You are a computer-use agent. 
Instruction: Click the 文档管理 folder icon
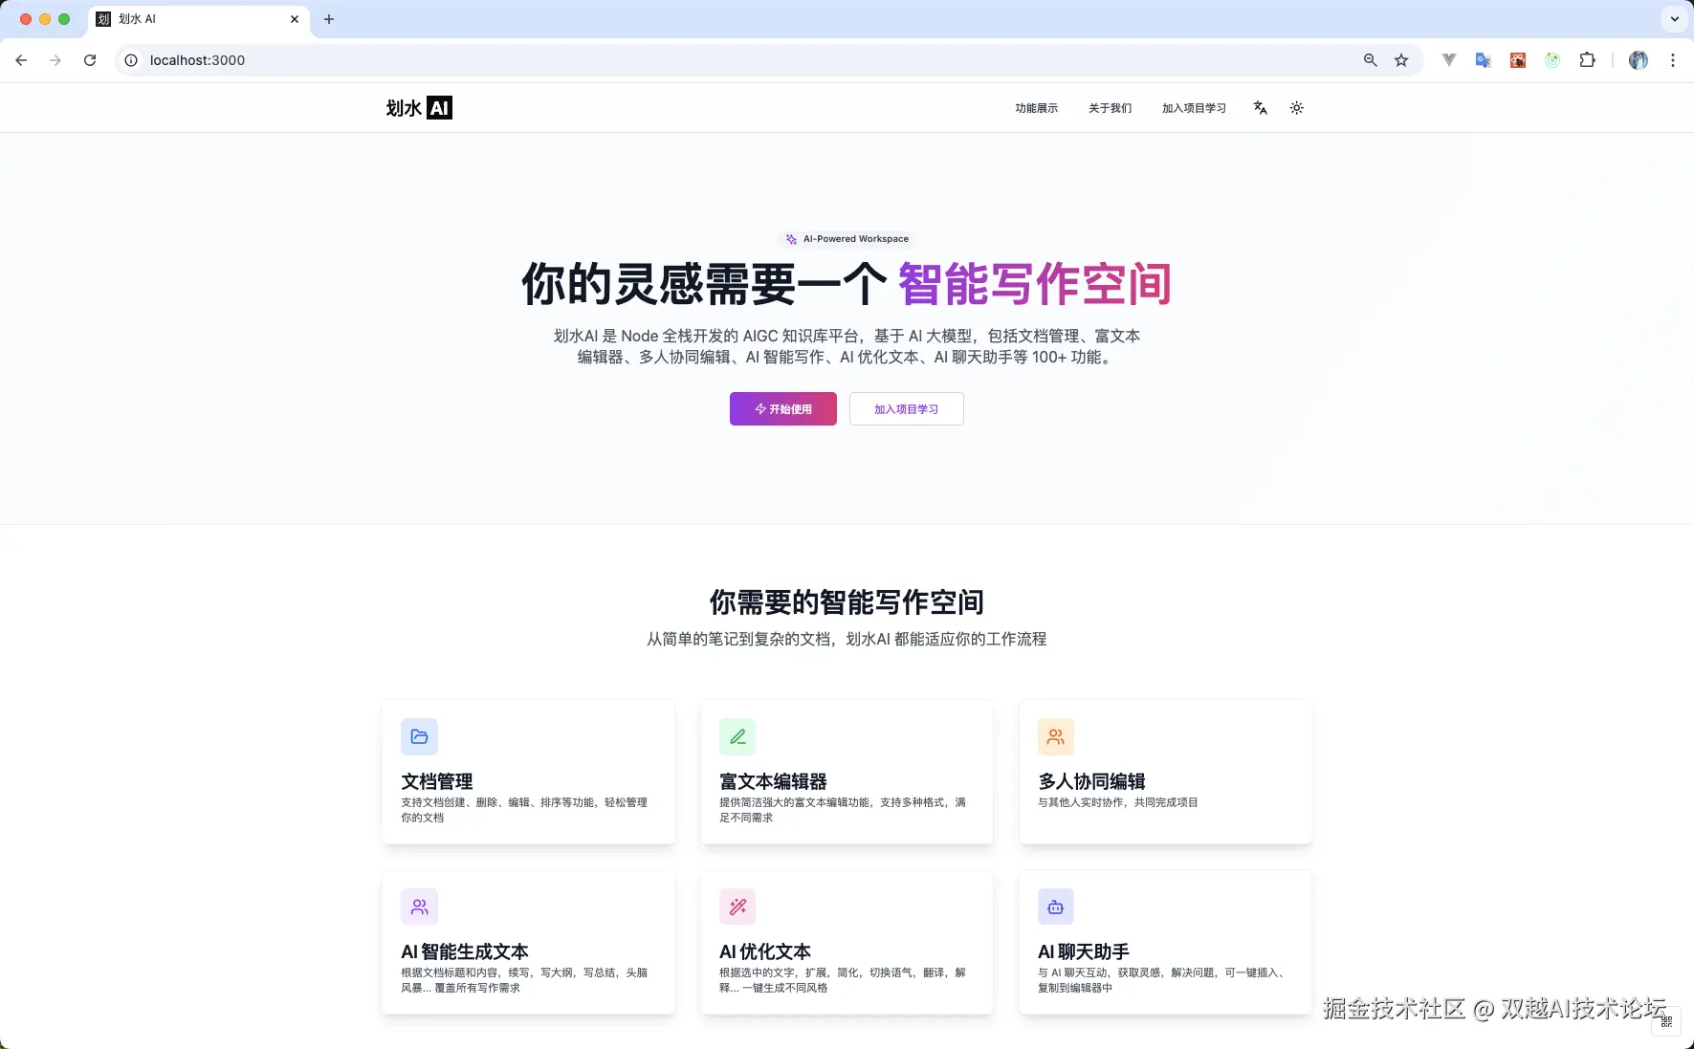419,736
